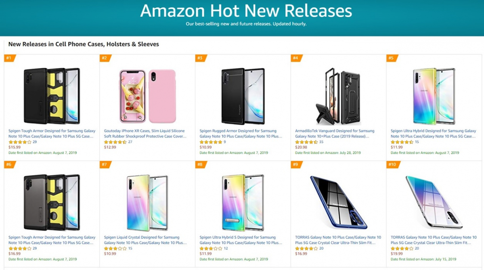Viewport: 484px width, 270px height.
Task: Click the $12.99 price of Goutoday case
Action: point(110,147)
